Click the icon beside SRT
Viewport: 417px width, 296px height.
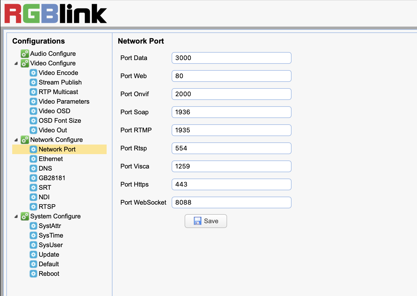tap(33, 188)
